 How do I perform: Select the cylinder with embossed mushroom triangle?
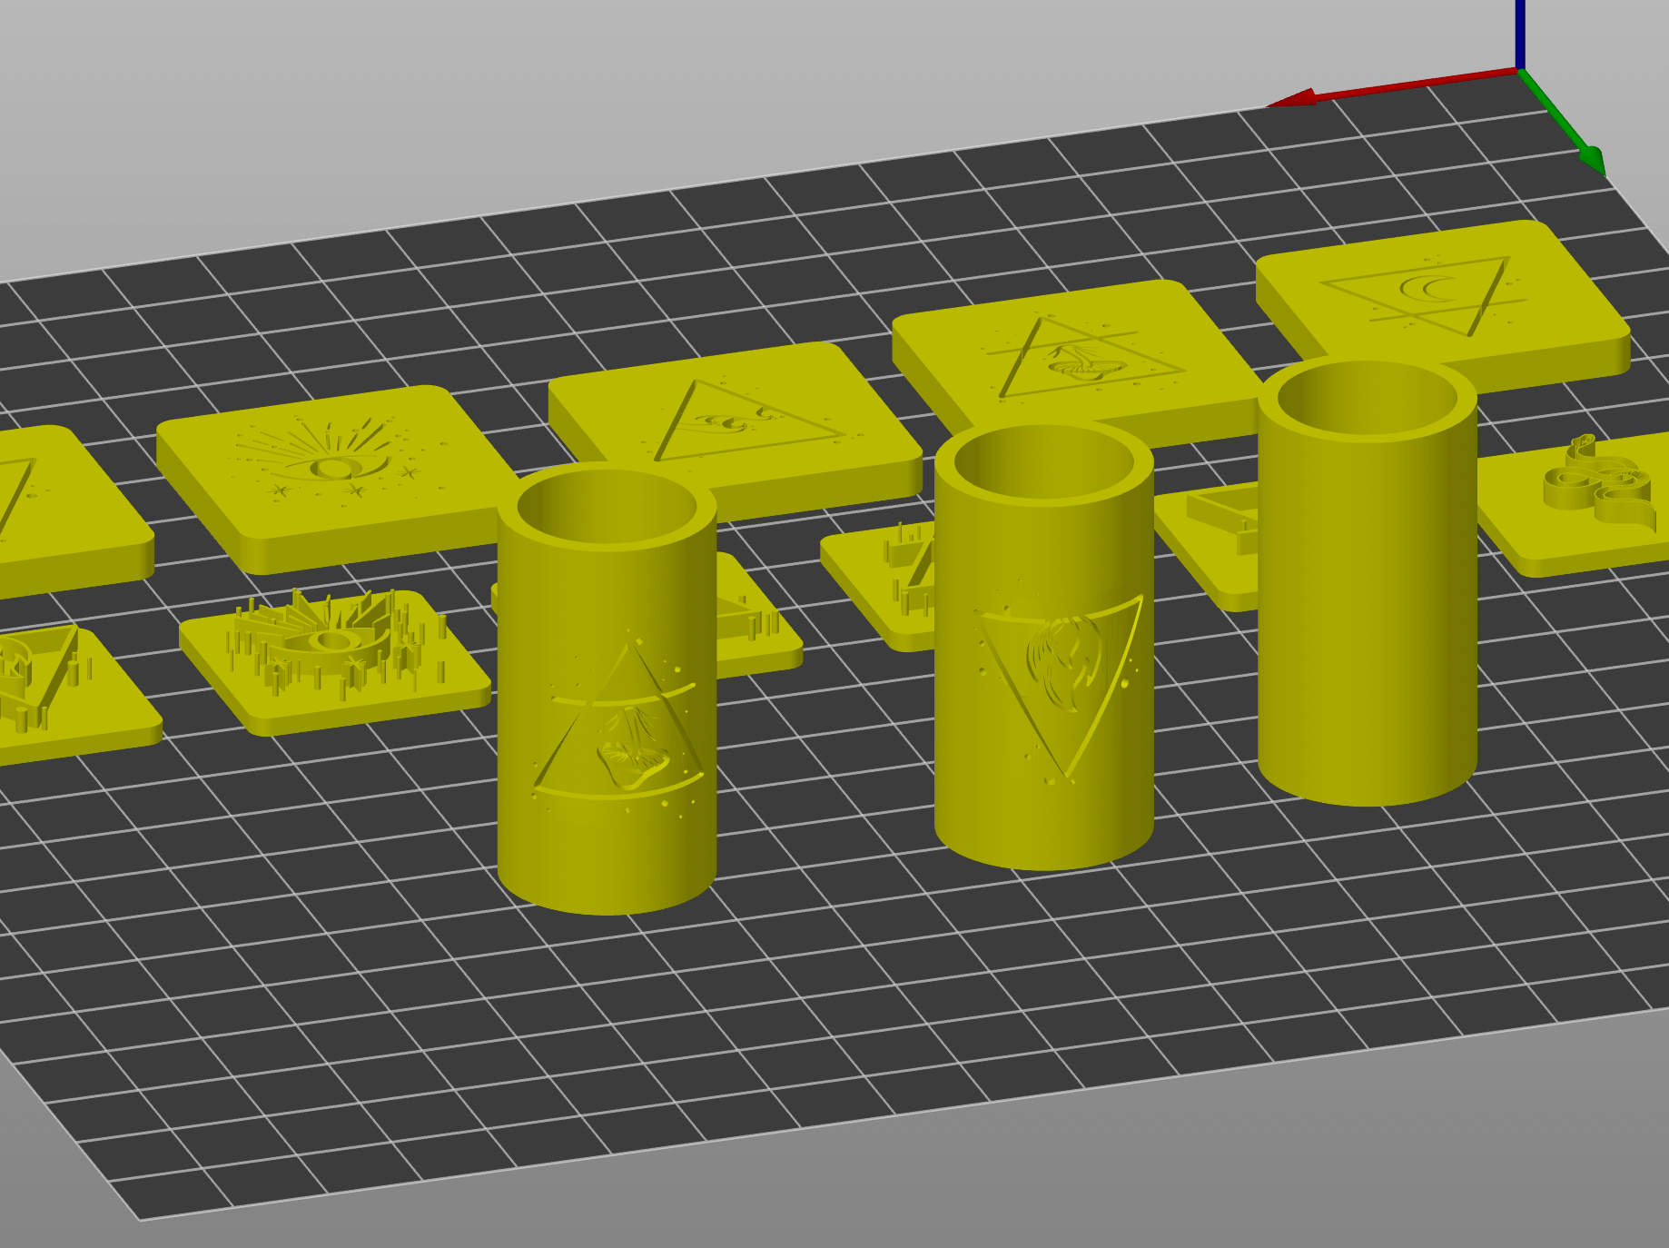[x=607, y=727]
